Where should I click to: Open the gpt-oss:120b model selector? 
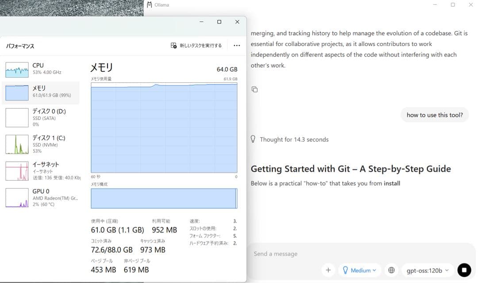point(427,270)
